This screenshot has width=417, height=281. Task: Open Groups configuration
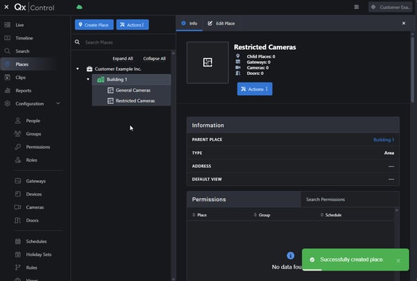pyautogui.click(x=33, y=134)
